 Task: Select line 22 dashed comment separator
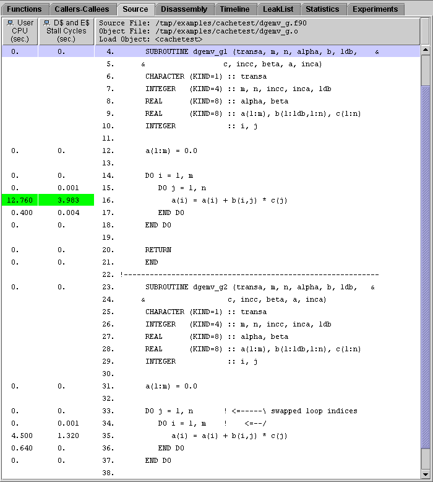click(x=249, y=274)
